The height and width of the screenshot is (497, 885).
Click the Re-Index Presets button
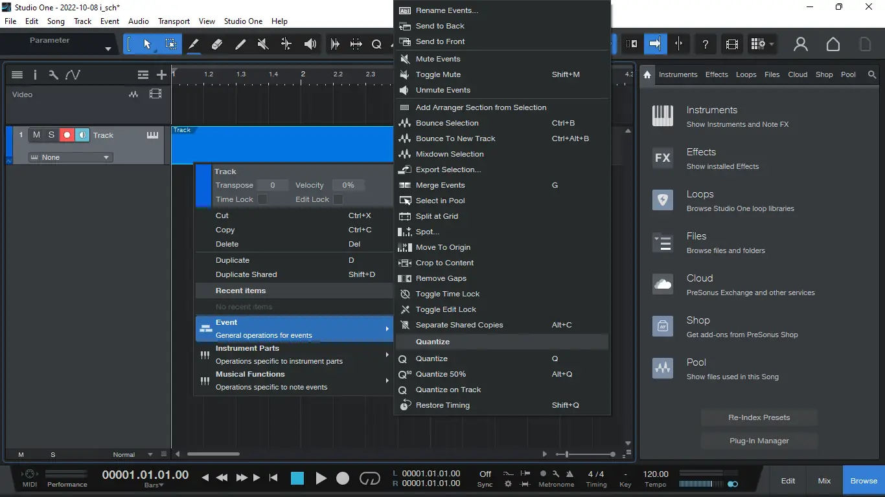point(759,417)
